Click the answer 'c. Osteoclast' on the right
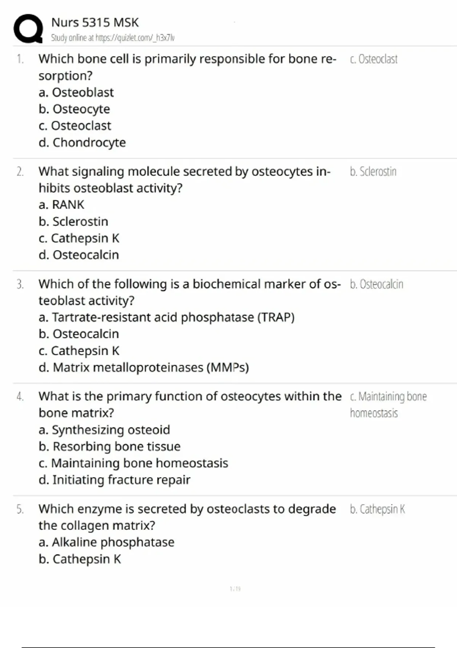Viewport: 457px width, 648px height. (x=374, y=59)
